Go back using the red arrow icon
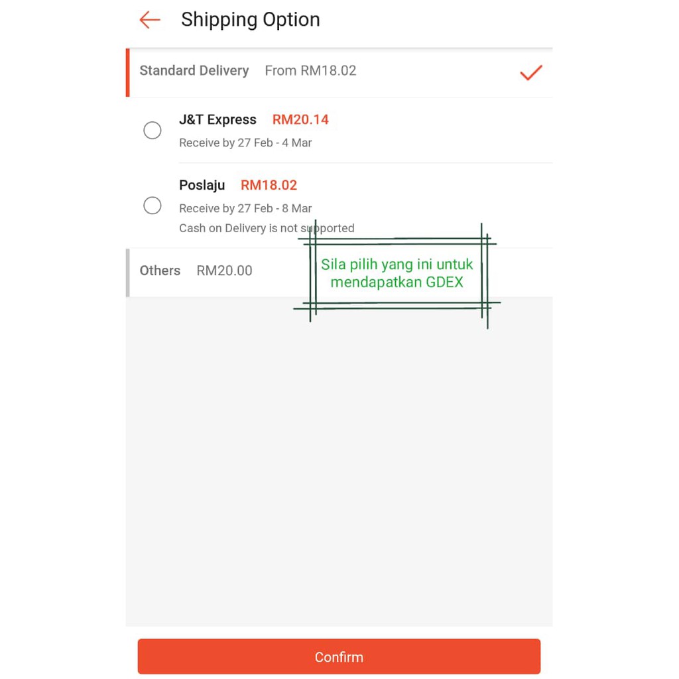The width and height of the screenshot is (679, 679). [x=150, y=20]
